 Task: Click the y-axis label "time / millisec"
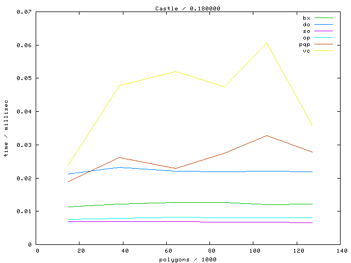pos(6,128)
